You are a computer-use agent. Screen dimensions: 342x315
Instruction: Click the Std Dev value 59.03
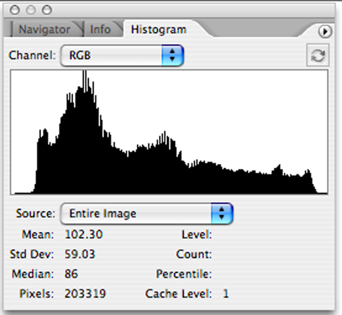80,254
